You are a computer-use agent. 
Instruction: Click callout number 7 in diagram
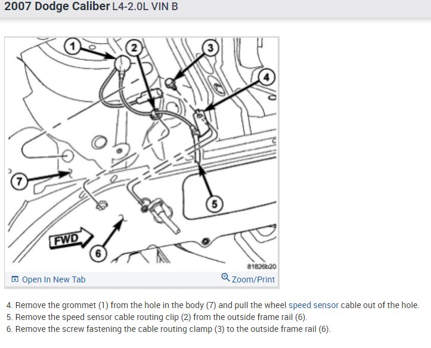click(x=19, y=181)
